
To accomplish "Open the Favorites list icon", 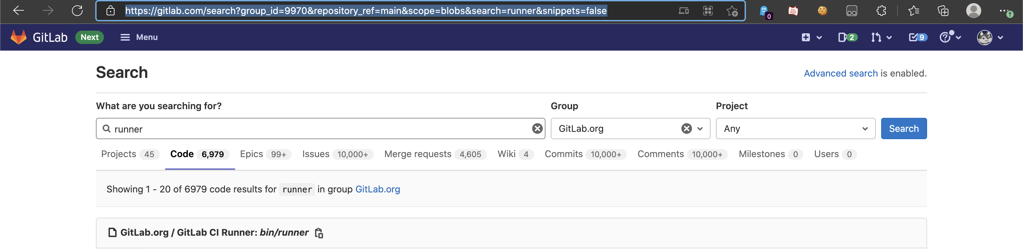I will [x=913, y=11].
